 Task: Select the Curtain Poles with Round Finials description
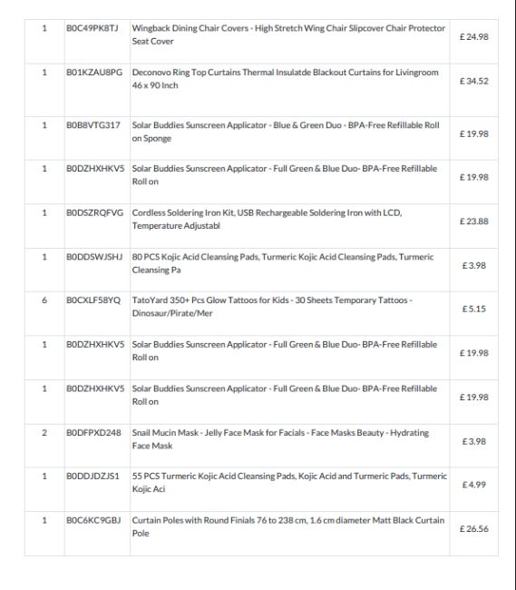288,526
